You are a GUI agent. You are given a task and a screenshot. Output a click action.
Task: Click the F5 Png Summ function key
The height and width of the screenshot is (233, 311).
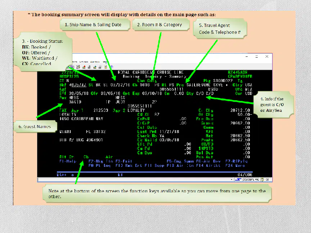click(180, 161)
